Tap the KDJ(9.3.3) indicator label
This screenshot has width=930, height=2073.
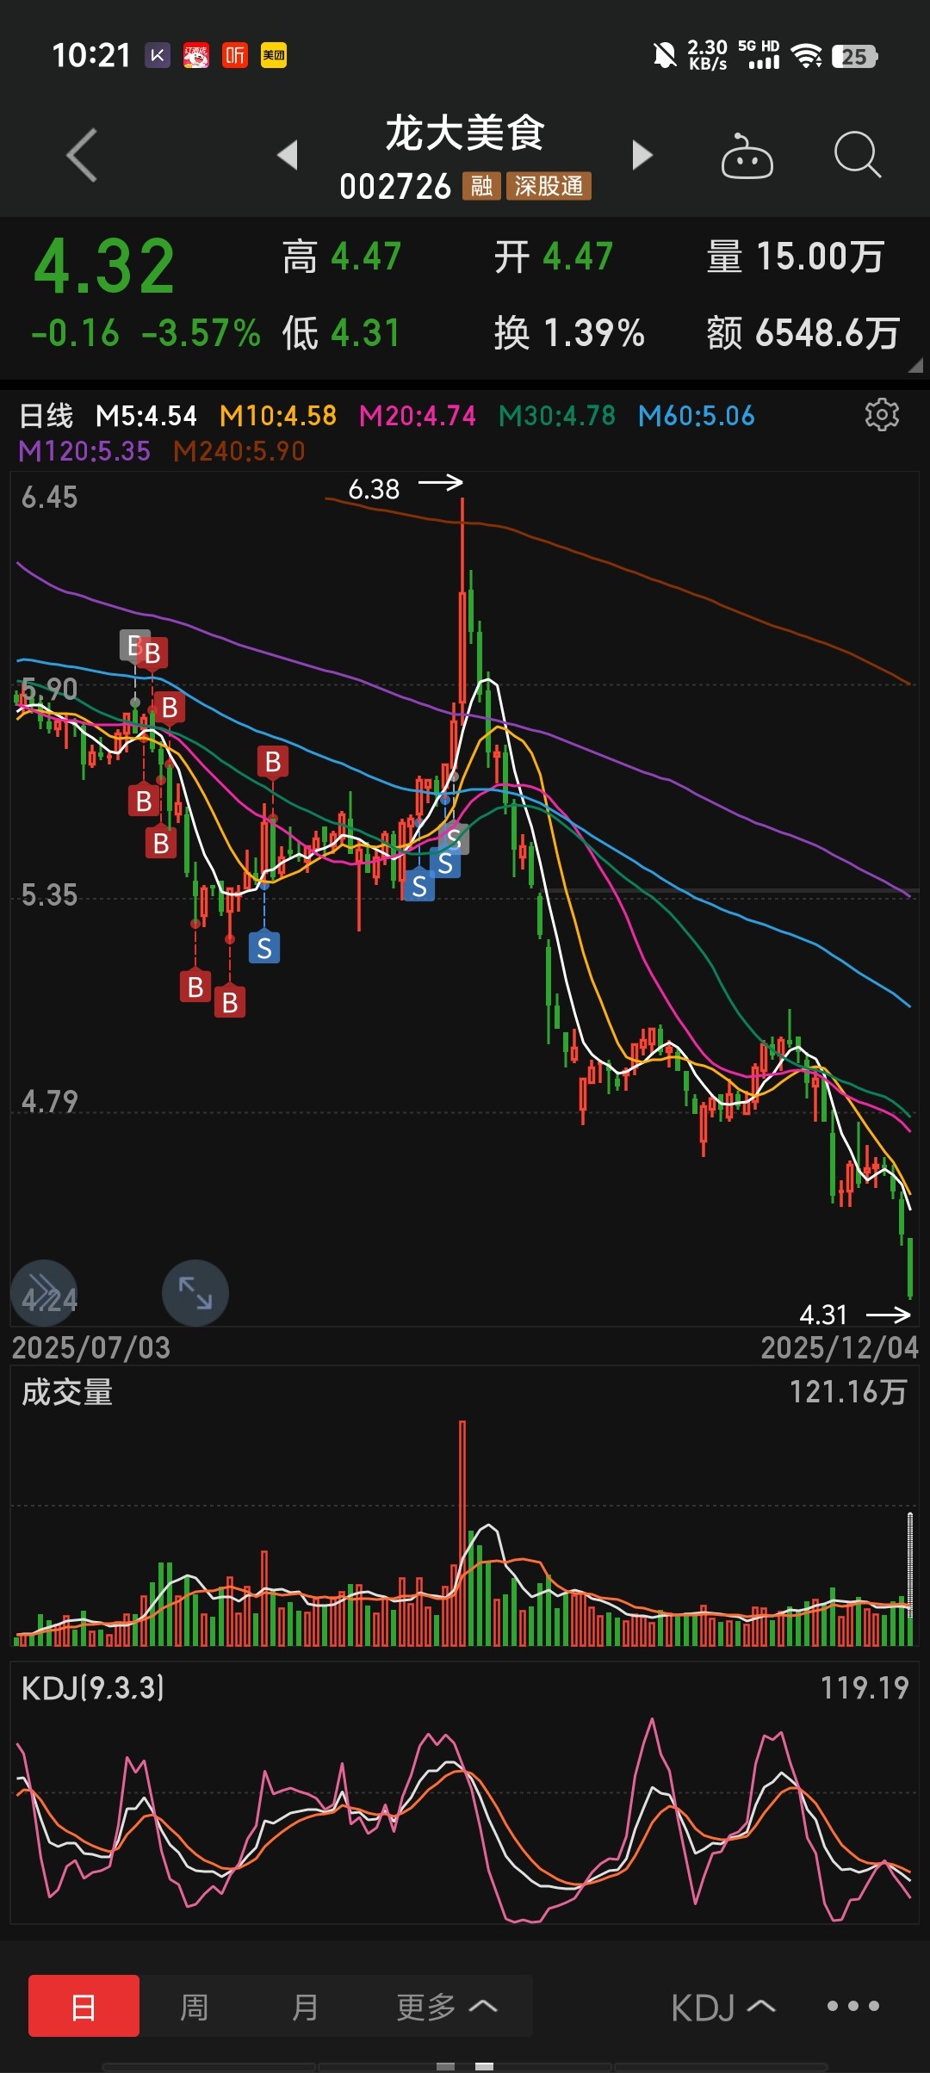coord(93,1687)
